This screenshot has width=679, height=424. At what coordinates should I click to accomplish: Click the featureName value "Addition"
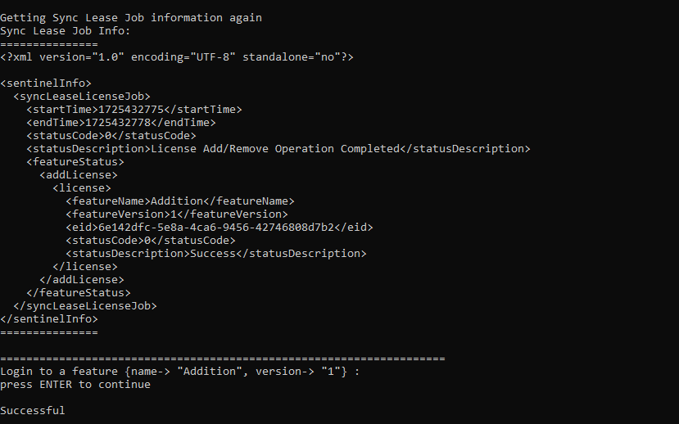pos(177,201)
